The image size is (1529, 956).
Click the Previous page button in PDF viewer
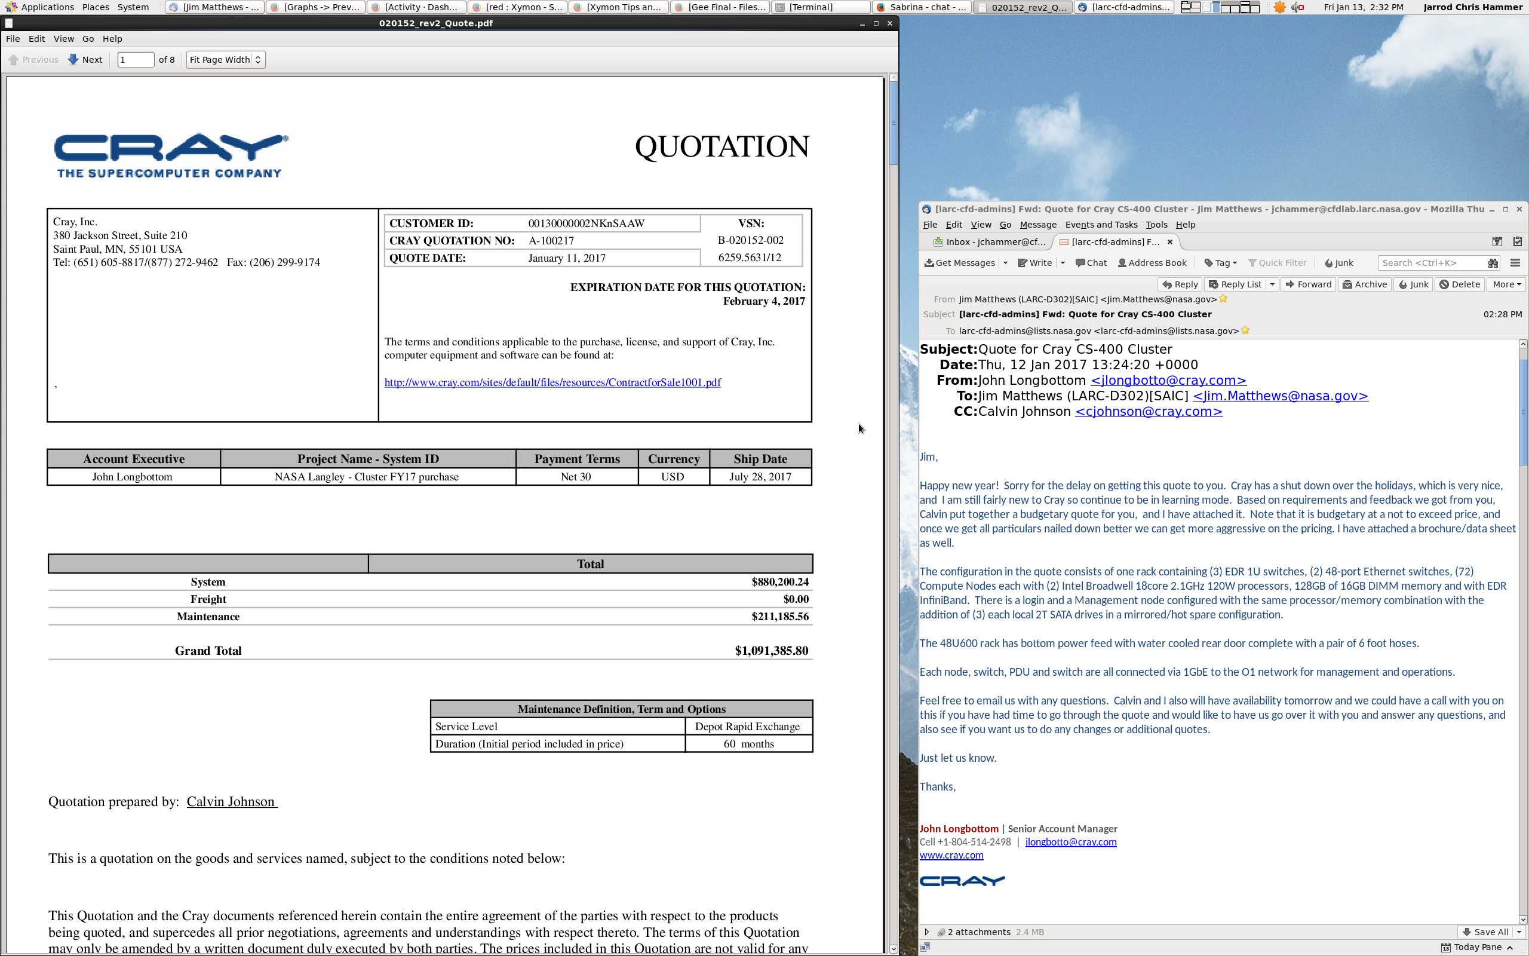coord(34,59)
